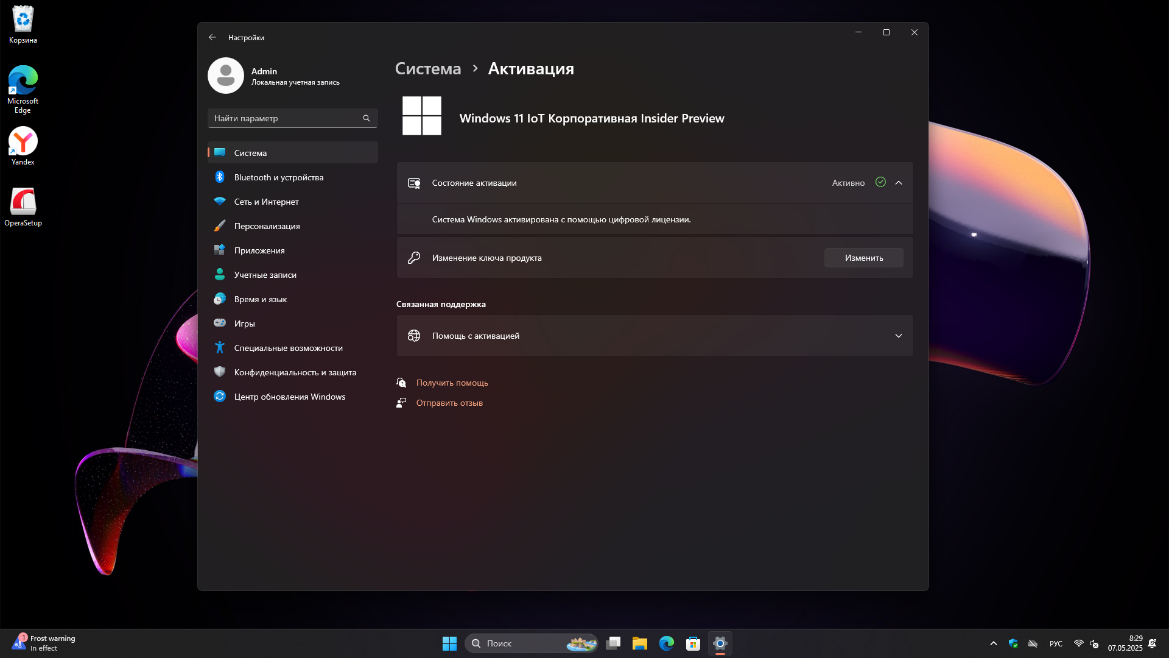The height and width of the screenshot is (658, 1169).
Task: Open Task View on the taskbar
Action: coord(613,643)
